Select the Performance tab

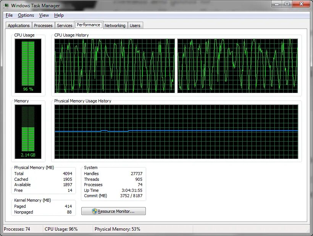pyautogui.click(x=89, y=25)
